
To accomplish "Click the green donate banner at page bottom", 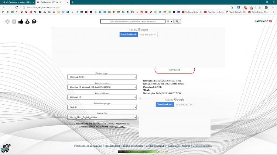I will coord(143,152).
